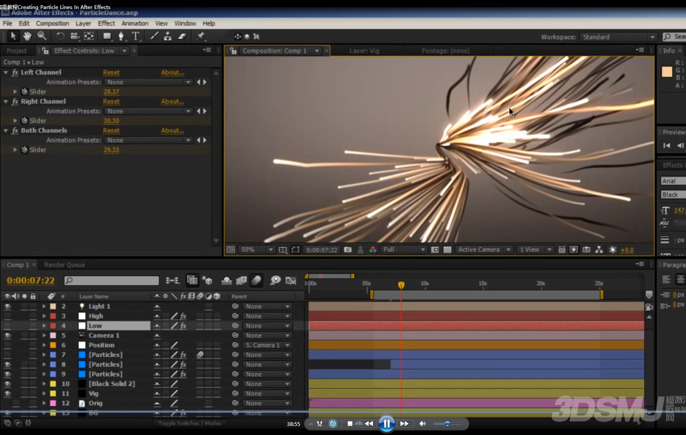Select the Clone Stamp tool

[x=168, y=36]
